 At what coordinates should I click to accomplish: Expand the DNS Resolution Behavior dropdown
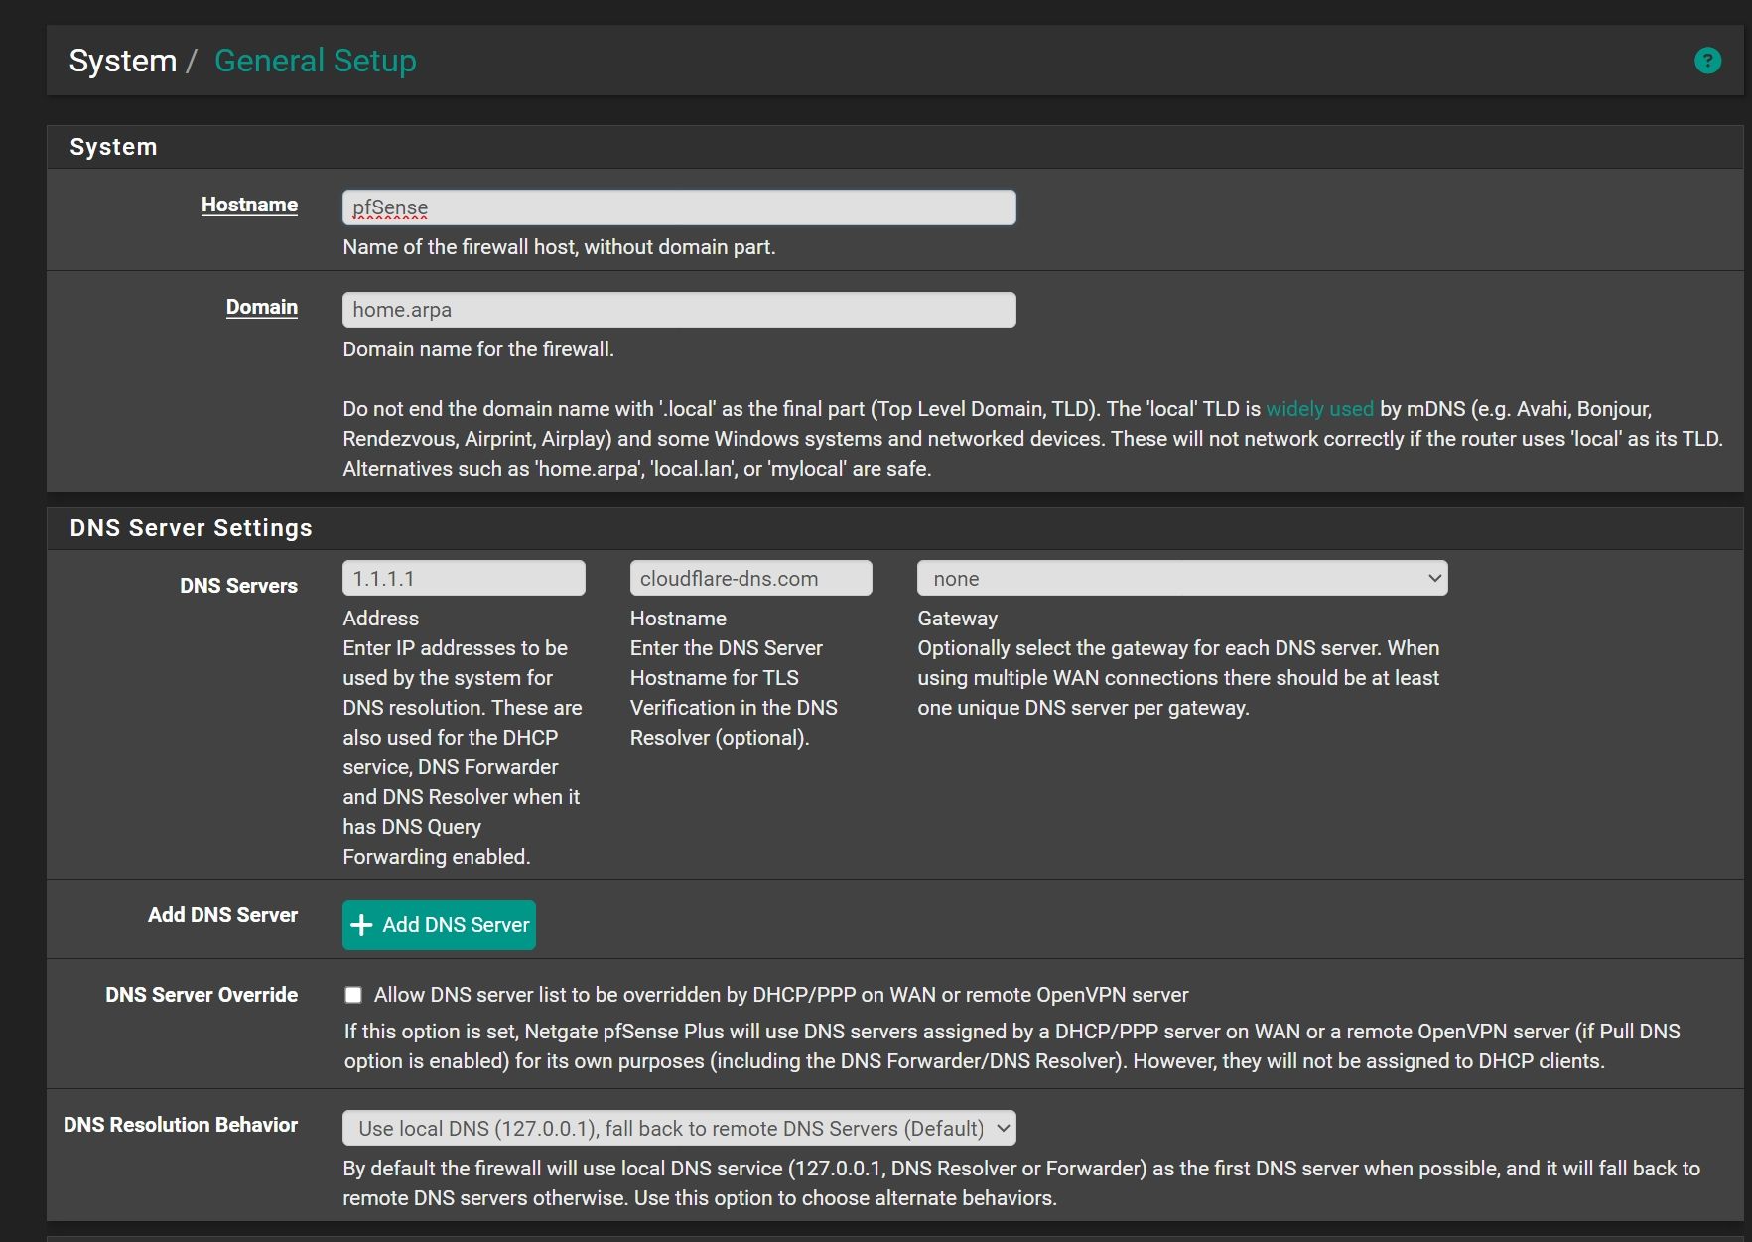pyautogui.click(x=679, y=1128)
